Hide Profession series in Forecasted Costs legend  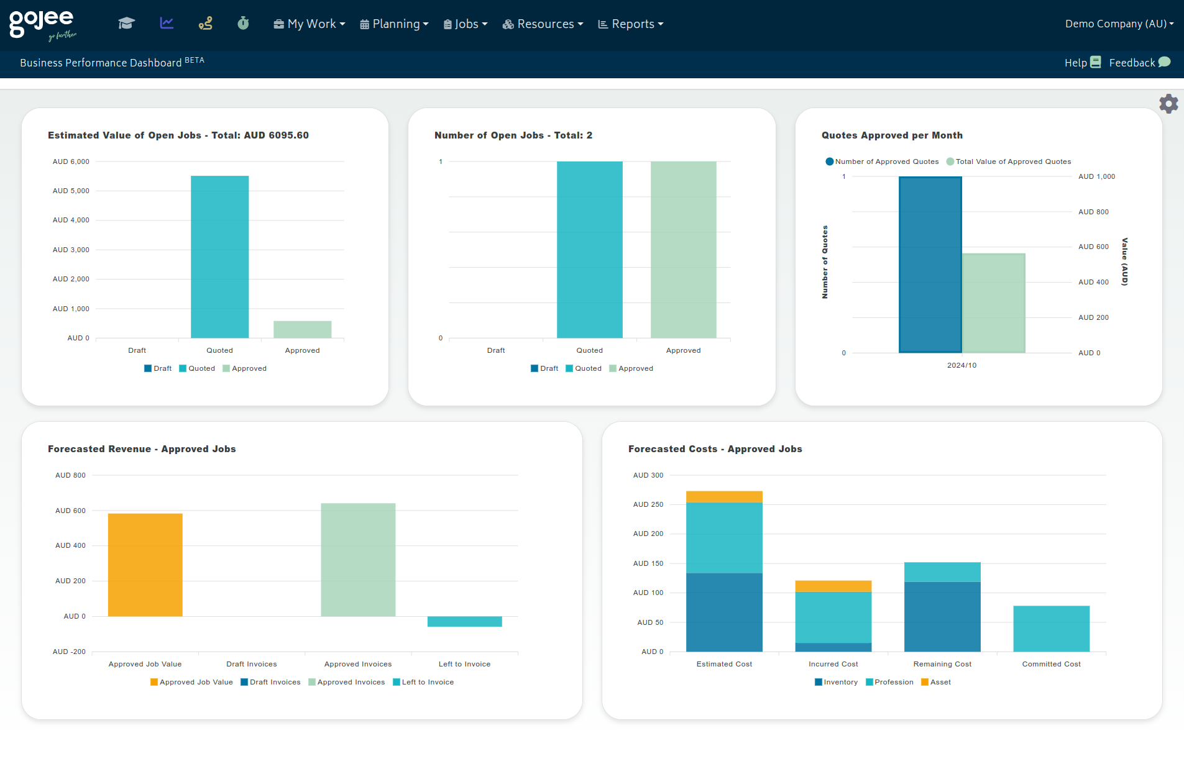click(889, 682)
